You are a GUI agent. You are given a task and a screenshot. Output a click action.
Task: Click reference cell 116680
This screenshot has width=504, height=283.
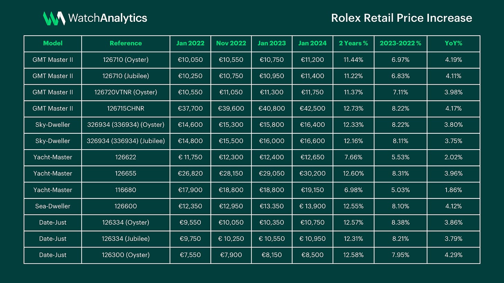tap(126, 190)
